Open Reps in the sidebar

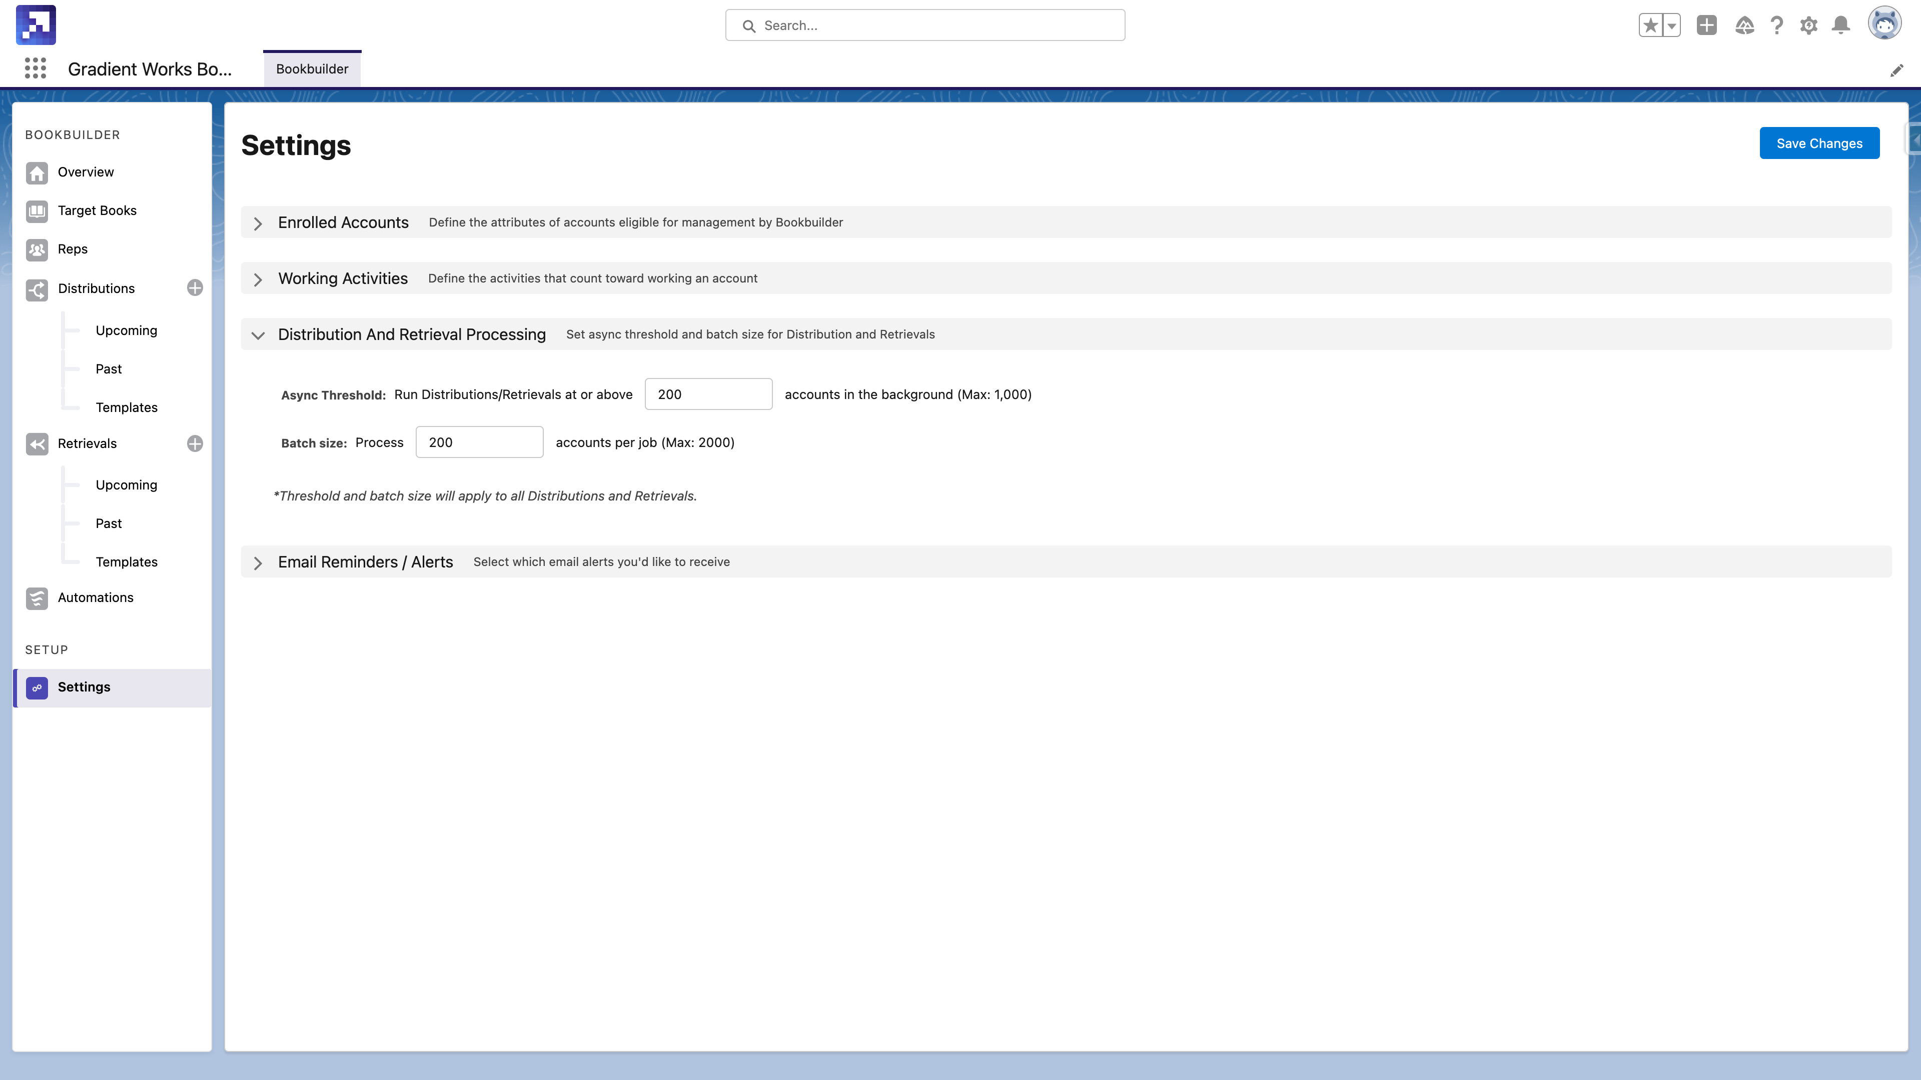point(73,249)
